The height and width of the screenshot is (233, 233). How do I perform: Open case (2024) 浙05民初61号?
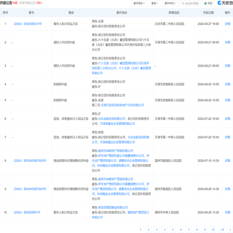point(27,213)
